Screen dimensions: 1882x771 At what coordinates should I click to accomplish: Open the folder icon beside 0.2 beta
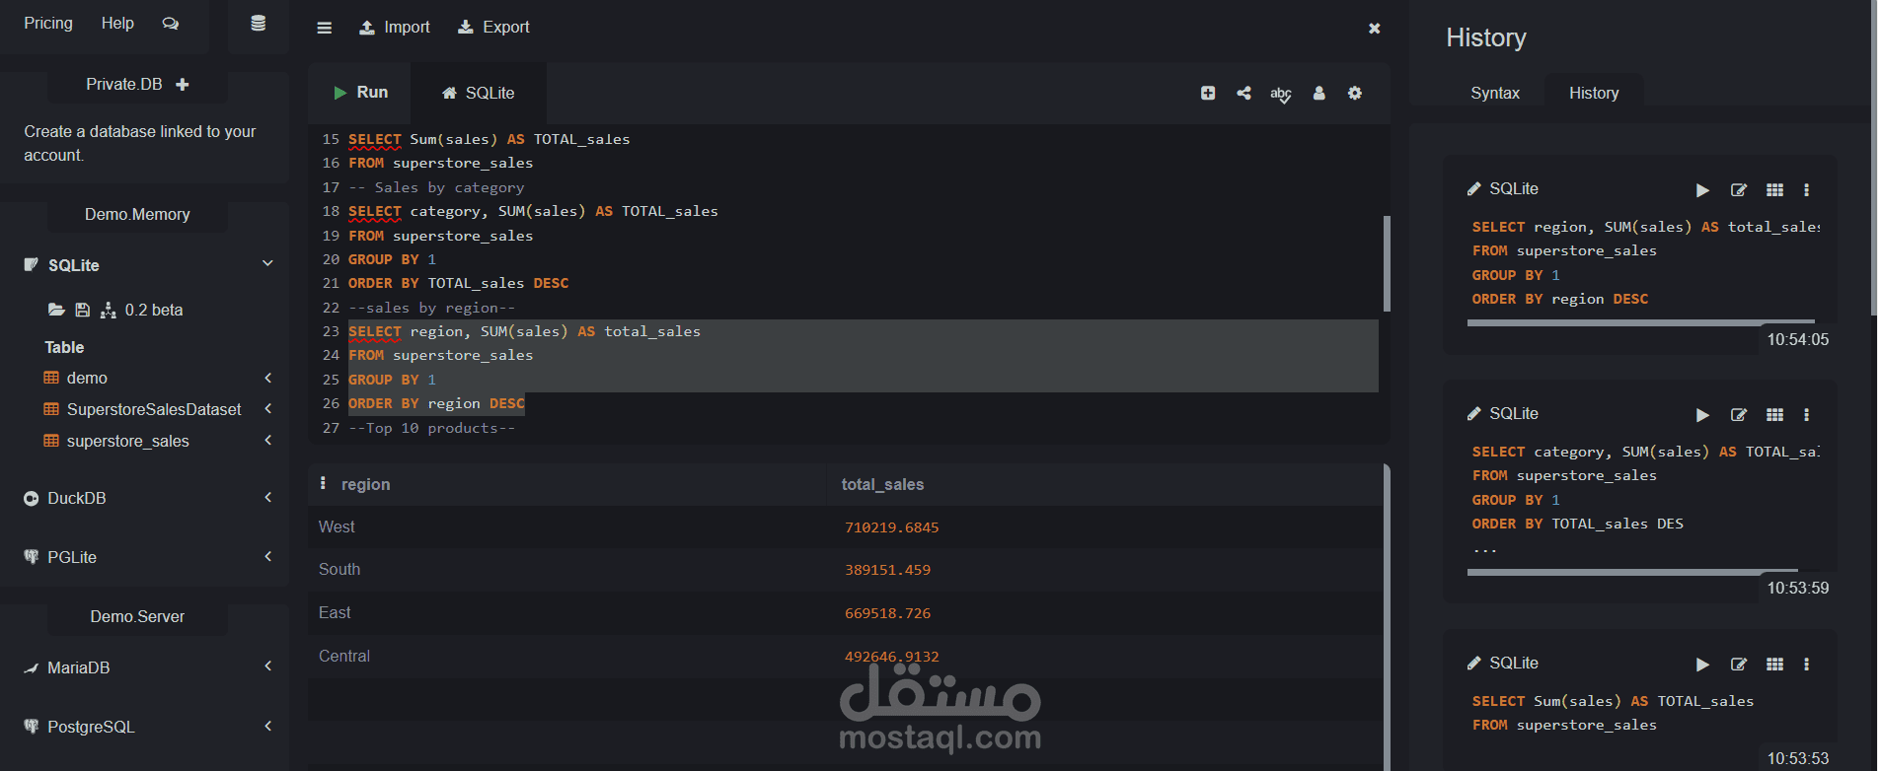click(x=56, y=310)
